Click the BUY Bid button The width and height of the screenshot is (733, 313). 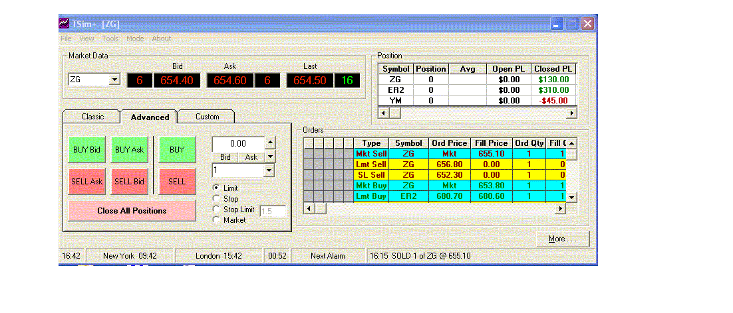(x=87, y=149)
